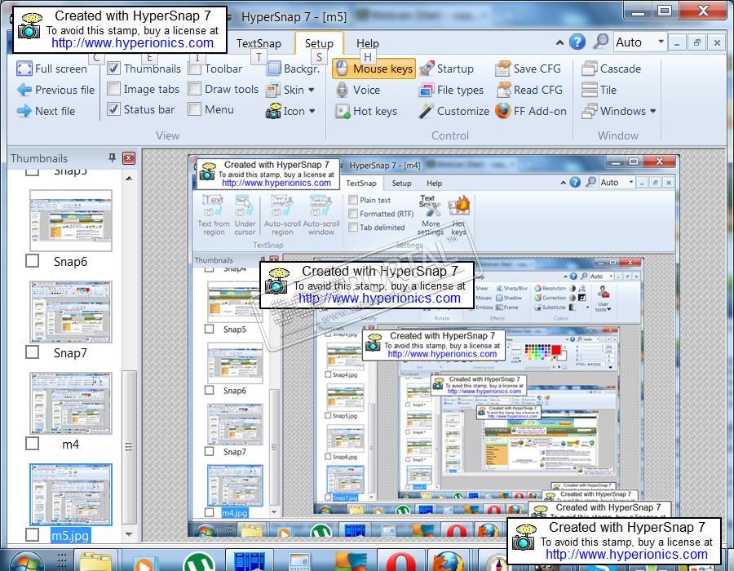Open Firefox from the taskbar
The height and width of the screenshot is (571, 734).
pos(448,561)
